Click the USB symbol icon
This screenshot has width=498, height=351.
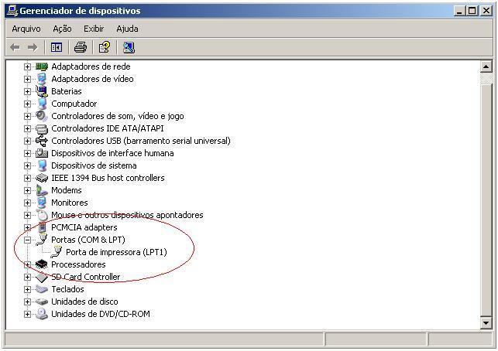(x=42, y=141)
